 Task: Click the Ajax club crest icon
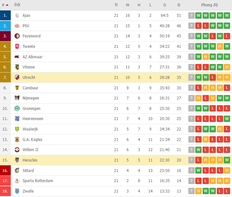17,16
